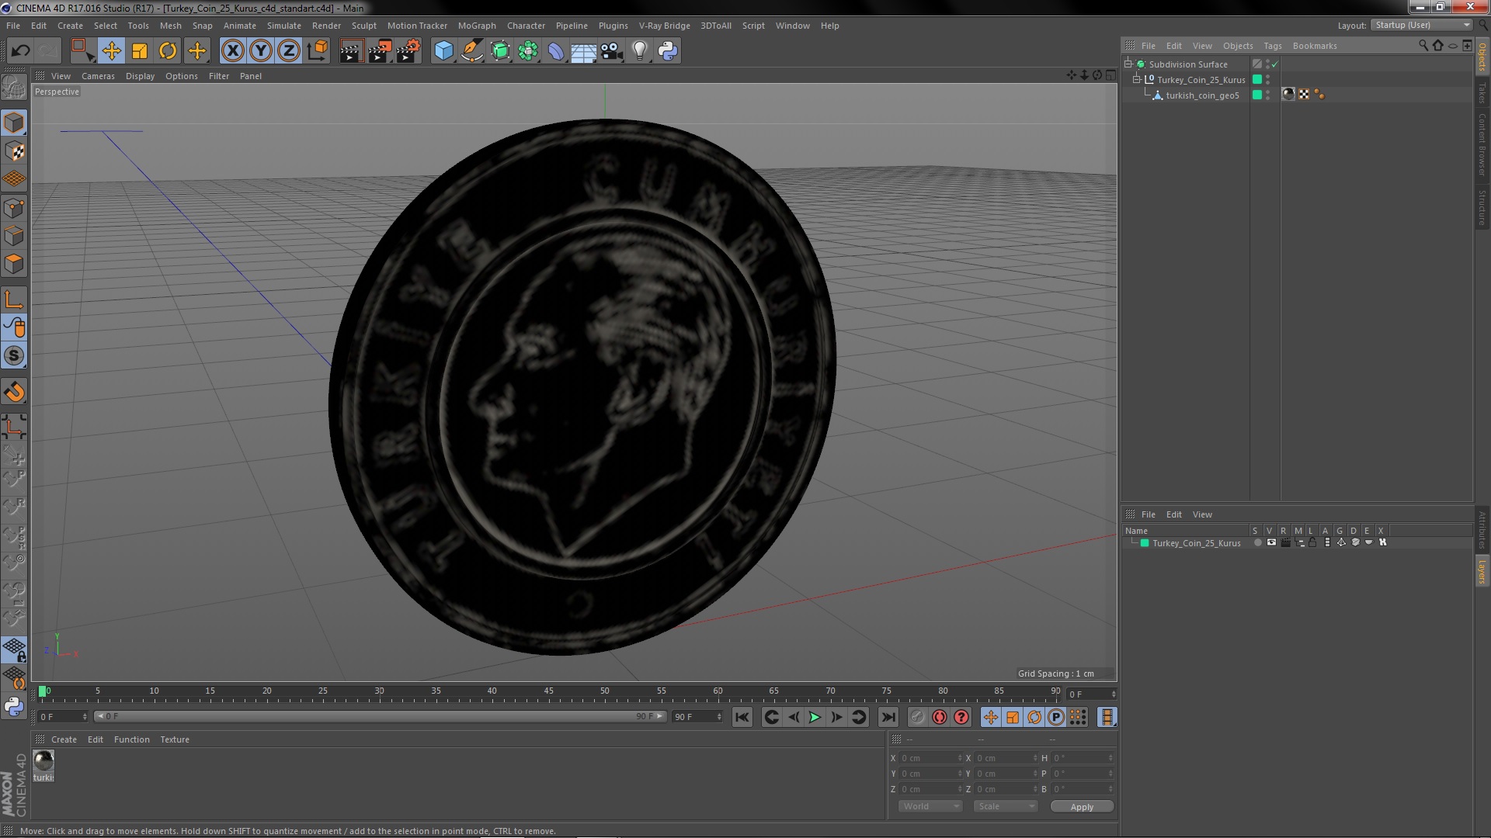The height and width of the screenshot is (838, 1491).
Task: Switch to Texture mode in left palette
Action: (x=14, y=151)
